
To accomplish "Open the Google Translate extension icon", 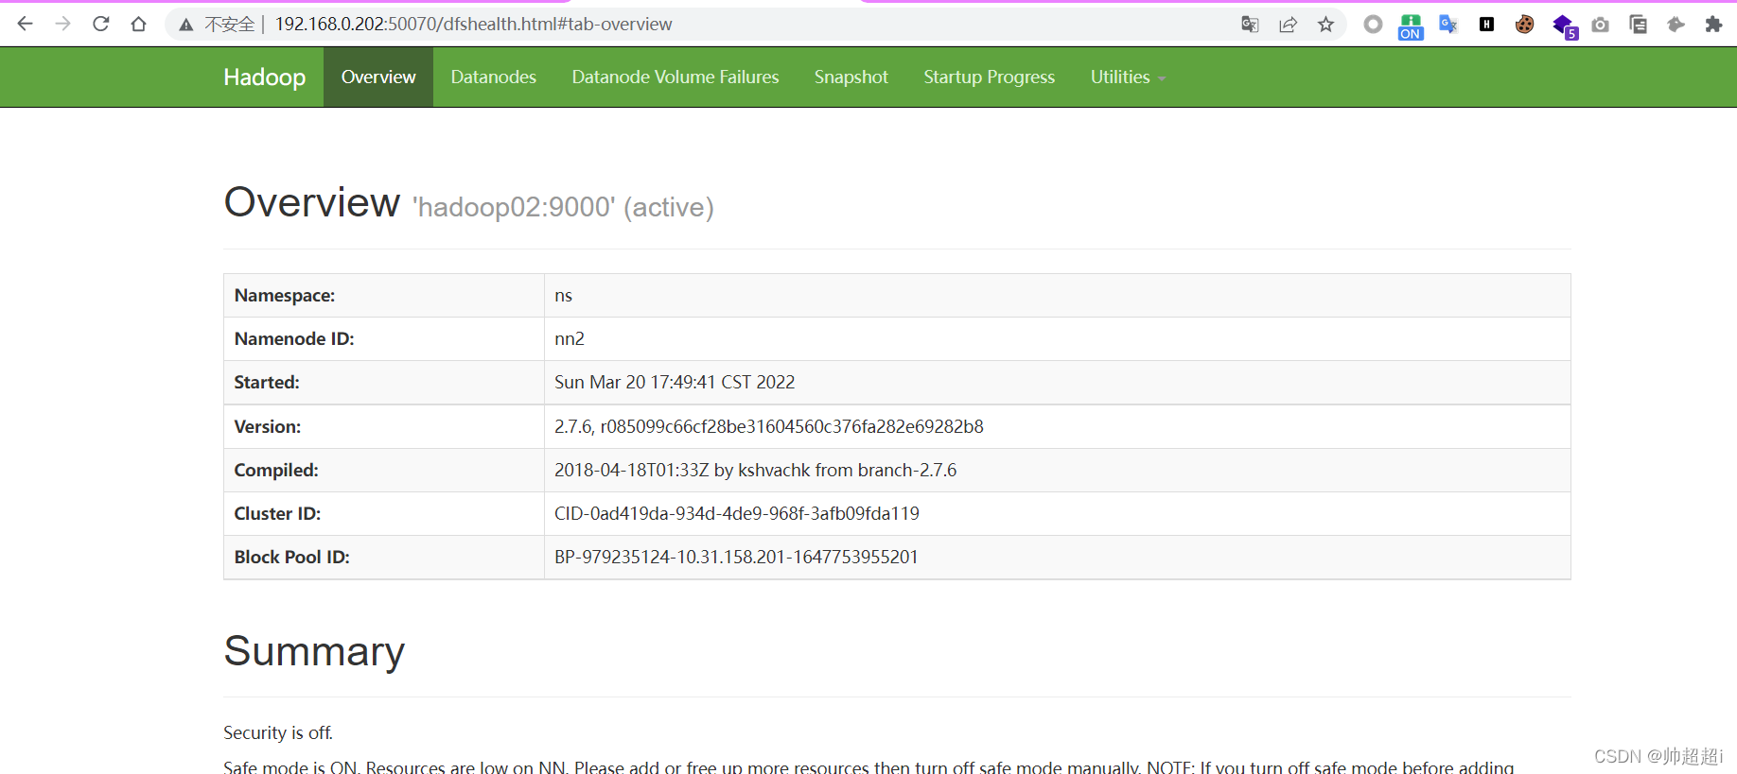I will 1448,25.
